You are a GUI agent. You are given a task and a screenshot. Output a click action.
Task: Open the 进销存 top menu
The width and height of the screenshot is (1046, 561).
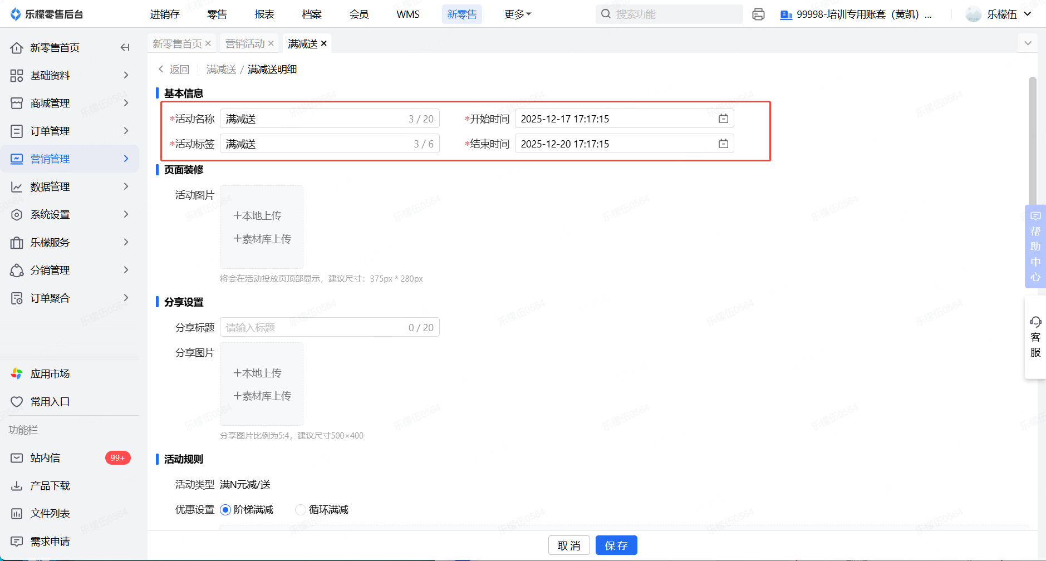click(165, 14)
